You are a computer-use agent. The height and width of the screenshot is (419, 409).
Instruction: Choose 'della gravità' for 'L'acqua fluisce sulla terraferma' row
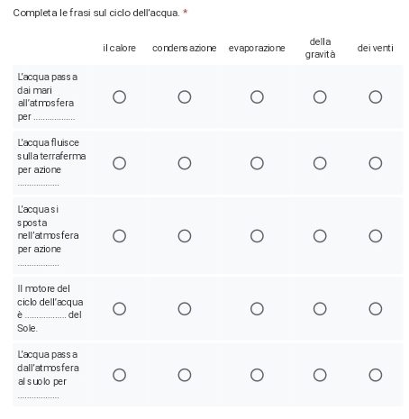point(320,163)
